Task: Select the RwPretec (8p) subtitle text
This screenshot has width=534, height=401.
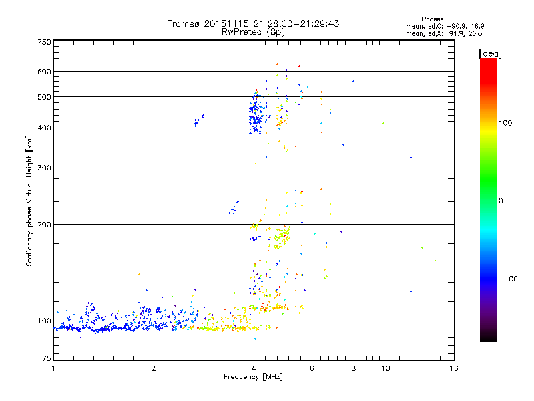Action: 253,32
